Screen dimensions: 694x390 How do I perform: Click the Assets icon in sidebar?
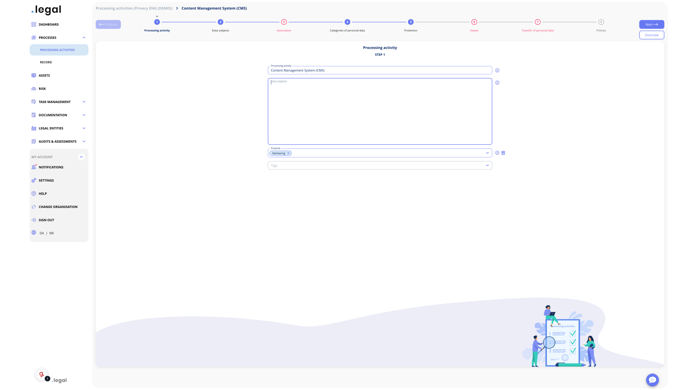(x=34, y=75)
